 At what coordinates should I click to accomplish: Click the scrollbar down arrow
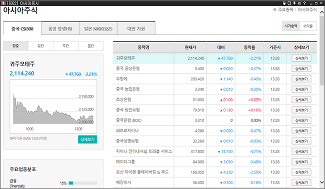point(322,182)
